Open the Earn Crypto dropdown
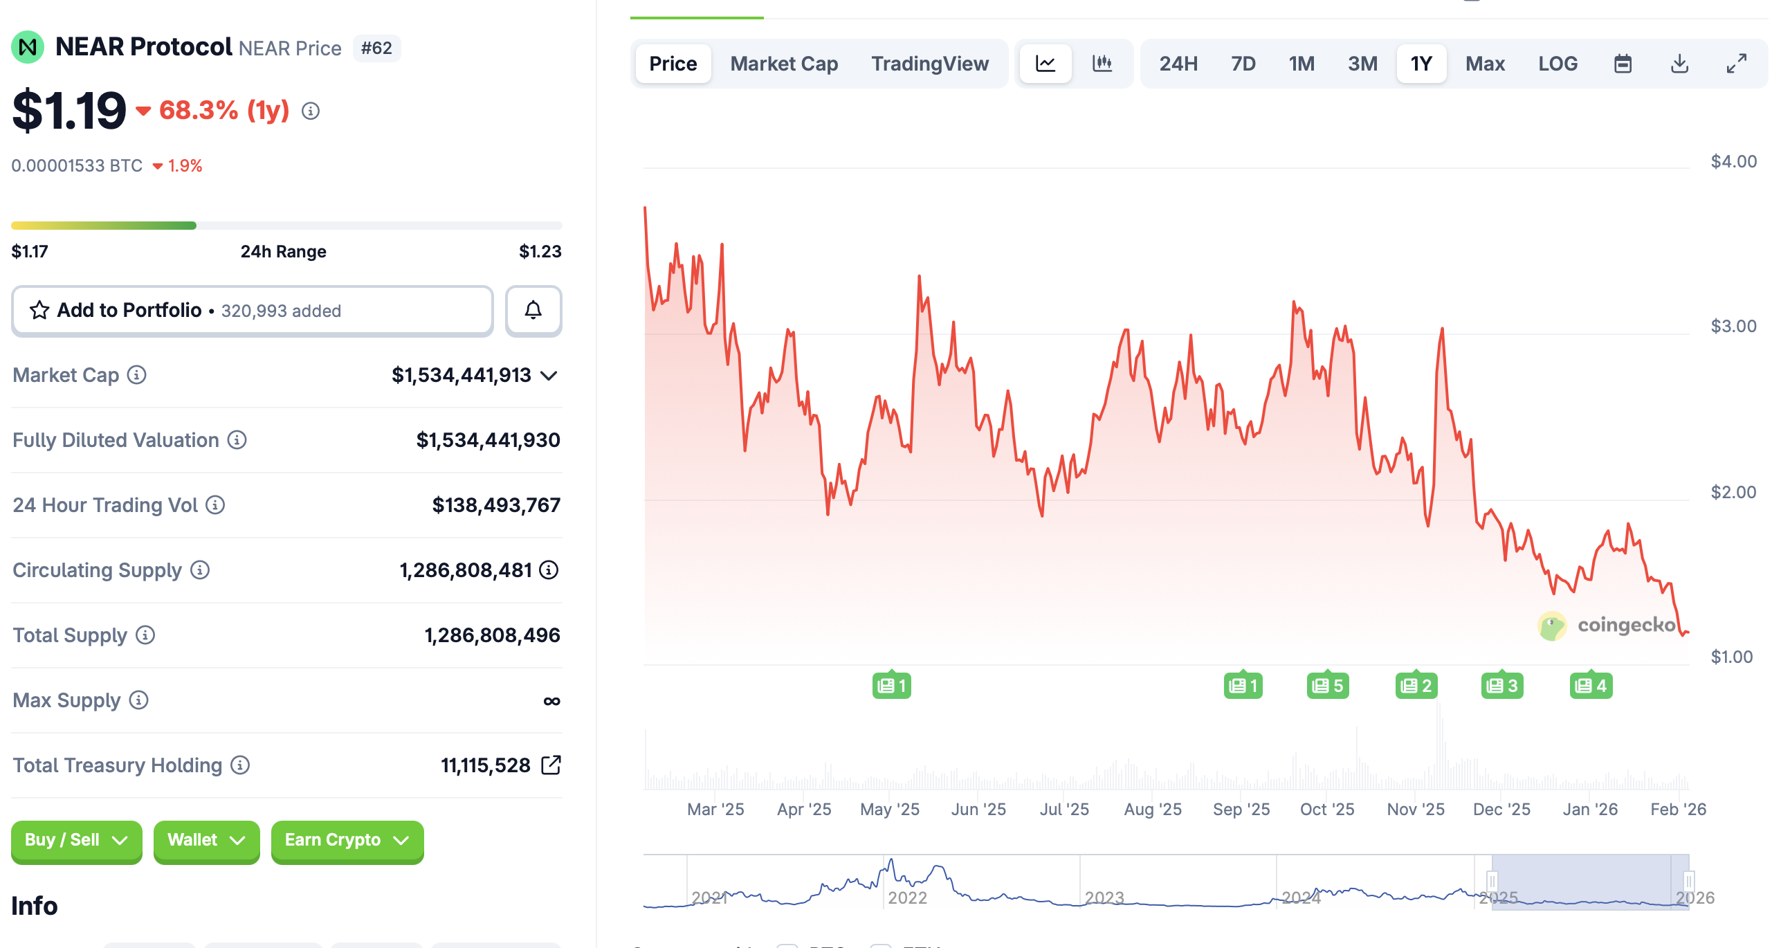This screenshot has width=1781, height=948. pyautogui.click(x=347, y=840)
